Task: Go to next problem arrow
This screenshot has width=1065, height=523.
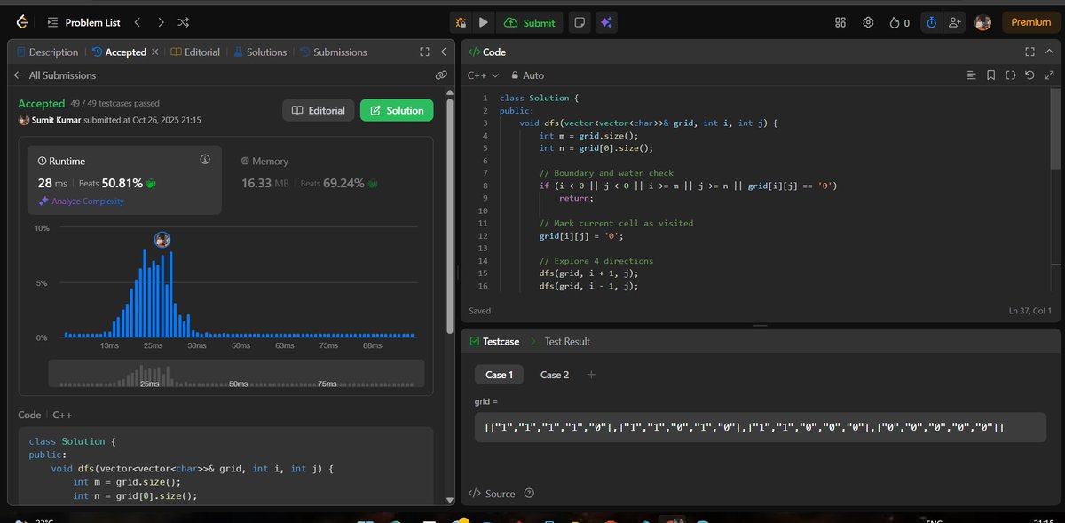Action: click(x=160, y=22)
